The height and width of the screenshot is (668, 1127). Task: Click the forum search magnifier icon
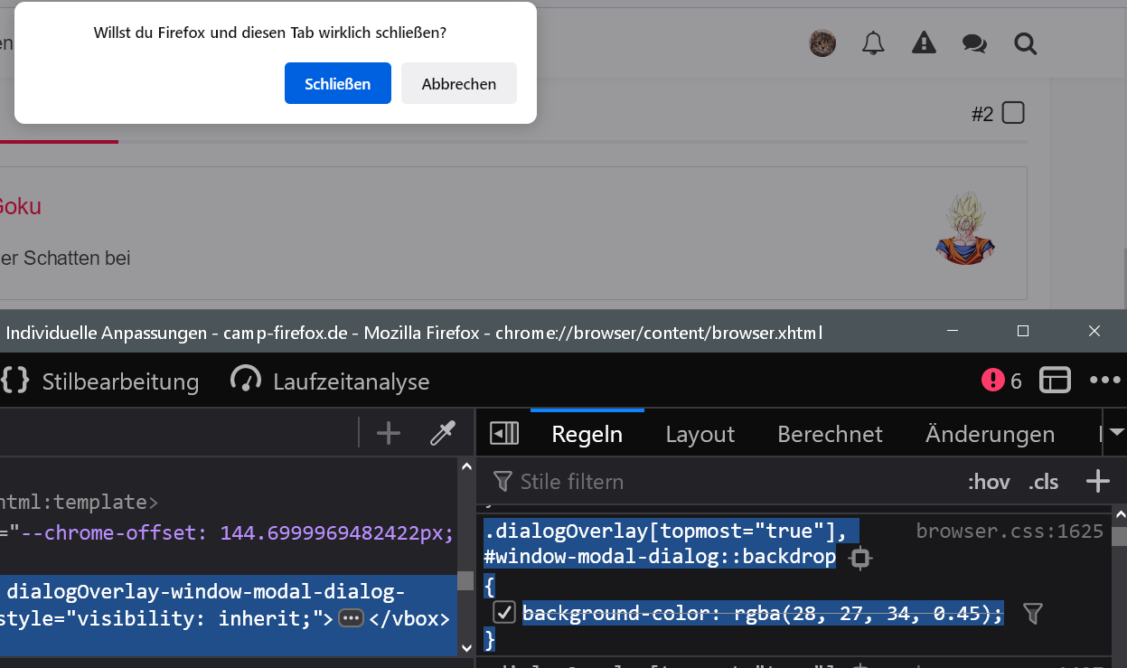[x=1025, y=42]
